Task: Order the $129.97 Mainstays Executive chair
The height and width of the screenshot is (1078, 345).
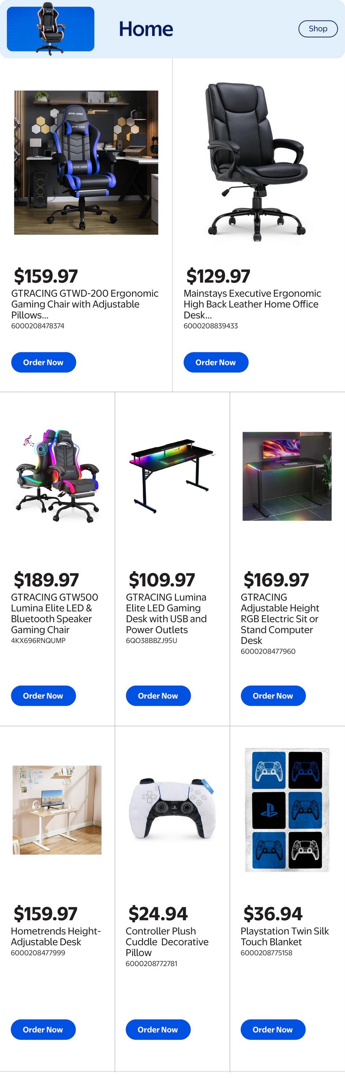Action: click(x=216, y=362)
